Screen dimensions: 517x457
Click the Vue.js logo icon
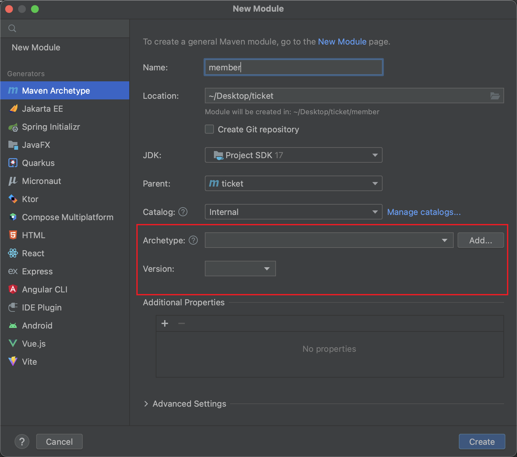tap(13, 343)
